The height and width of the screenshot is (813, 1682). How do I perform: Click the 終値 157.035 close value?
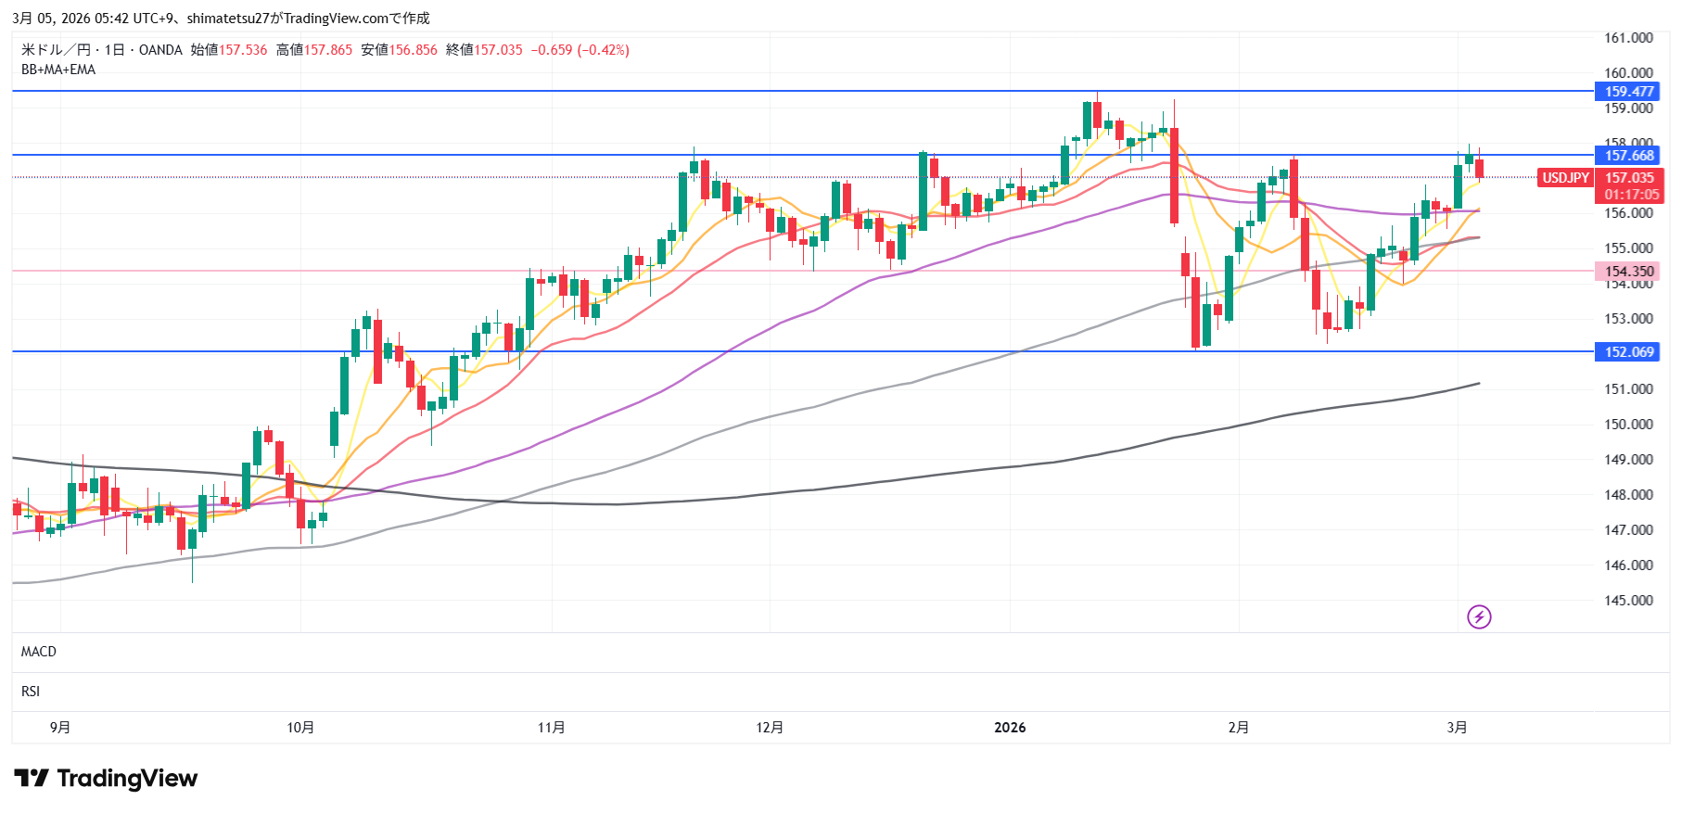498,50
